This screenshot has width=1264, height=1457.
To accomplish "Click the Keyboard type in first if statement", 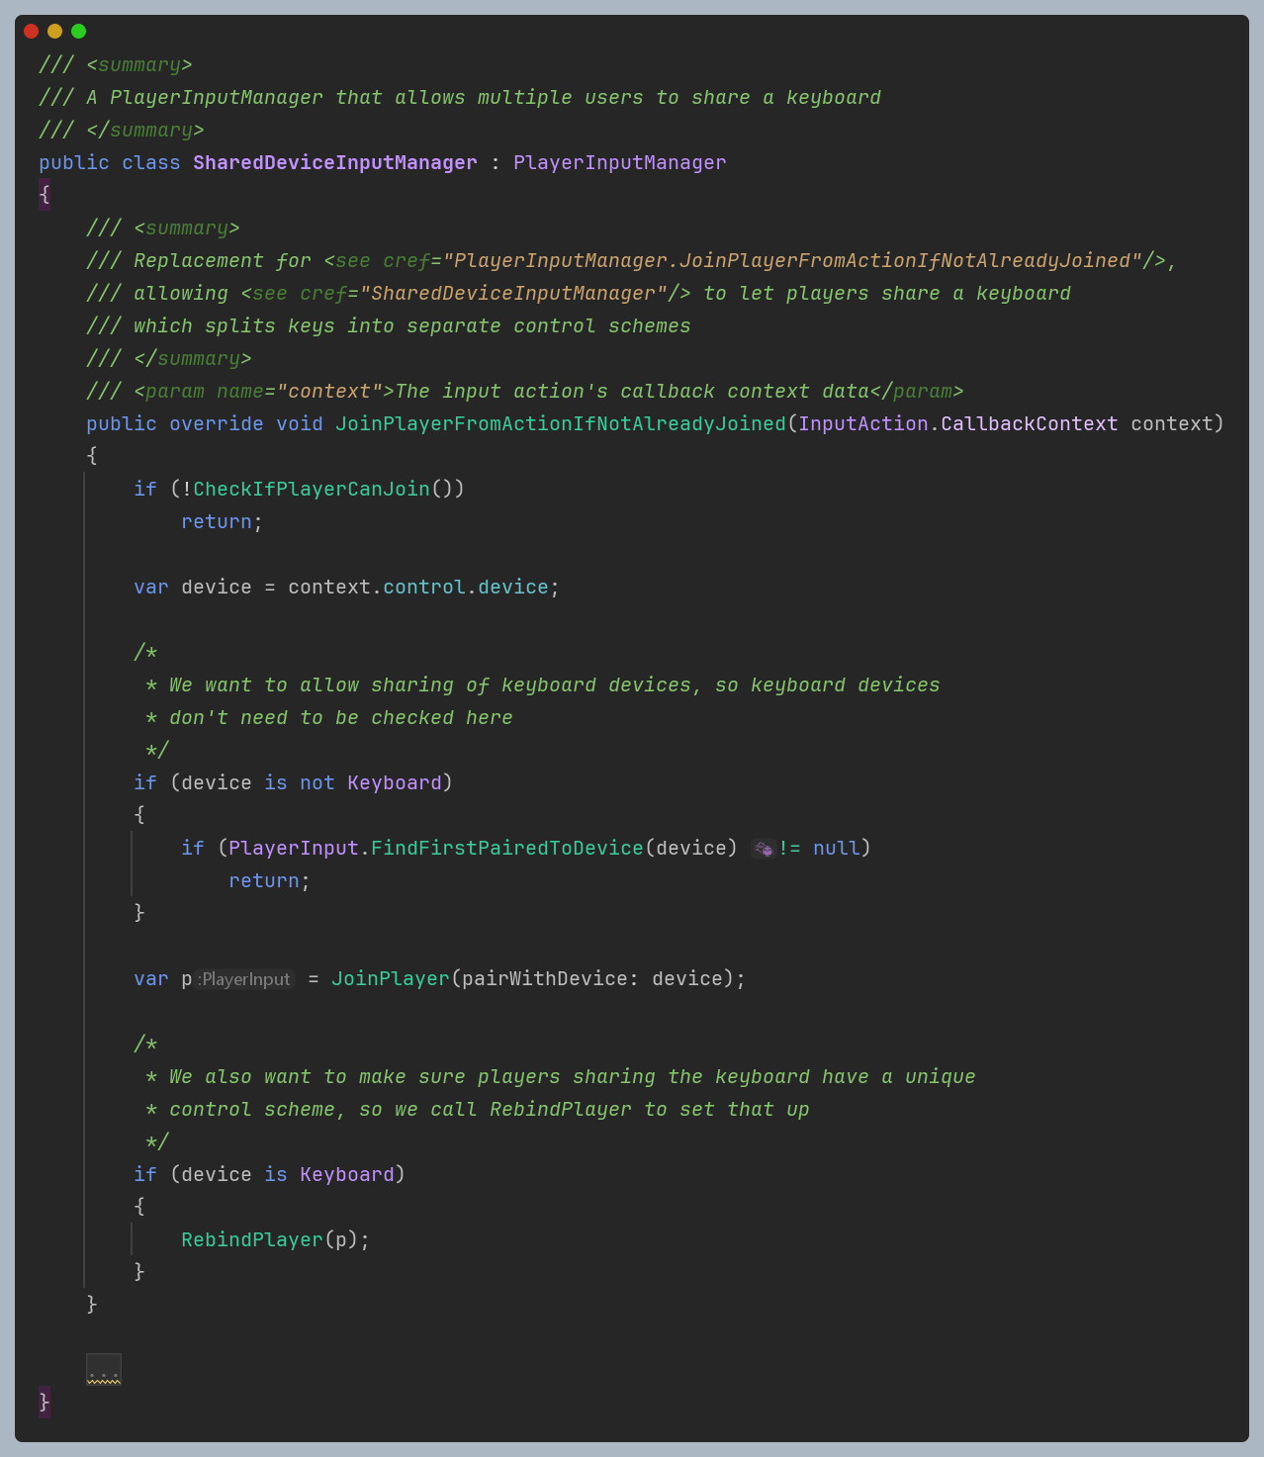I will pyautogui.click(x=394, y=782).
